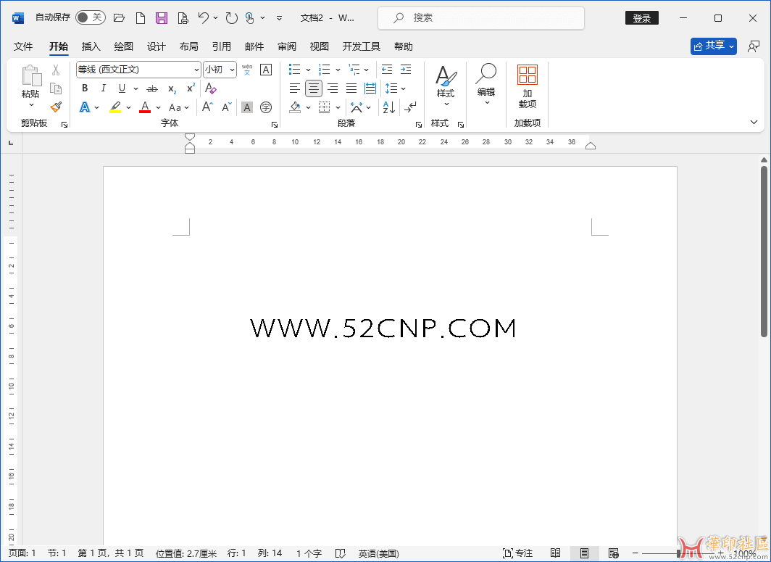Open the phonetic guide (wén) tool

[247, 70]
